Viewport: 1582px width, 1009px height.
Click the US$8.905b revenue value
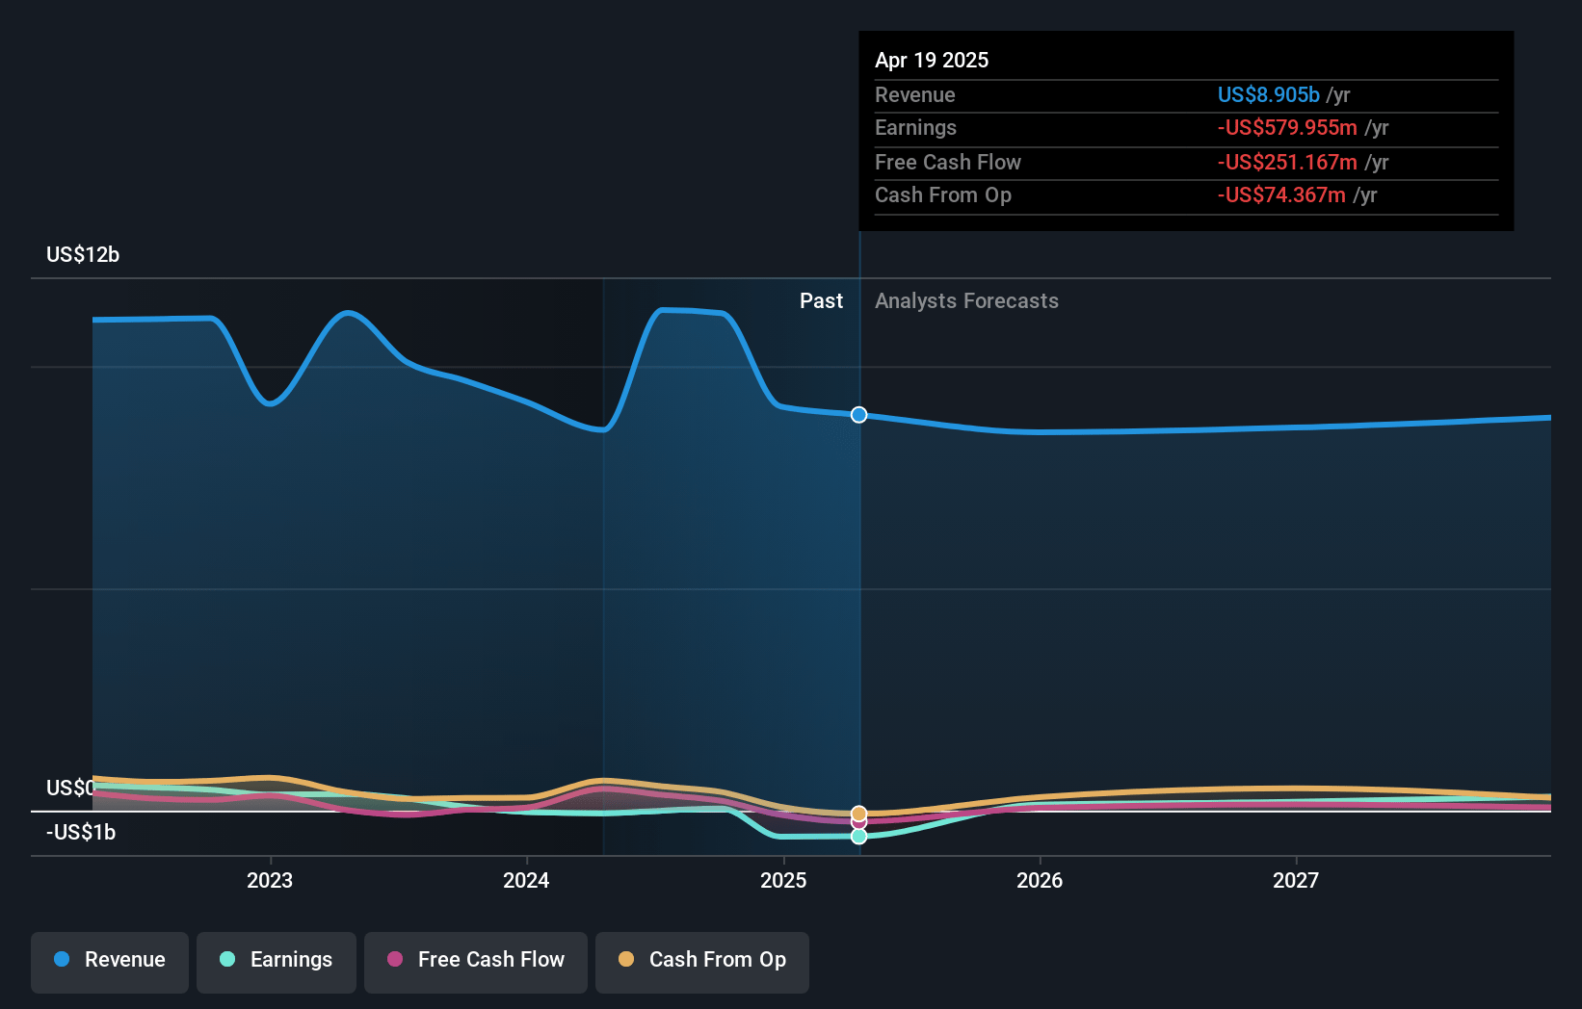1269,94
